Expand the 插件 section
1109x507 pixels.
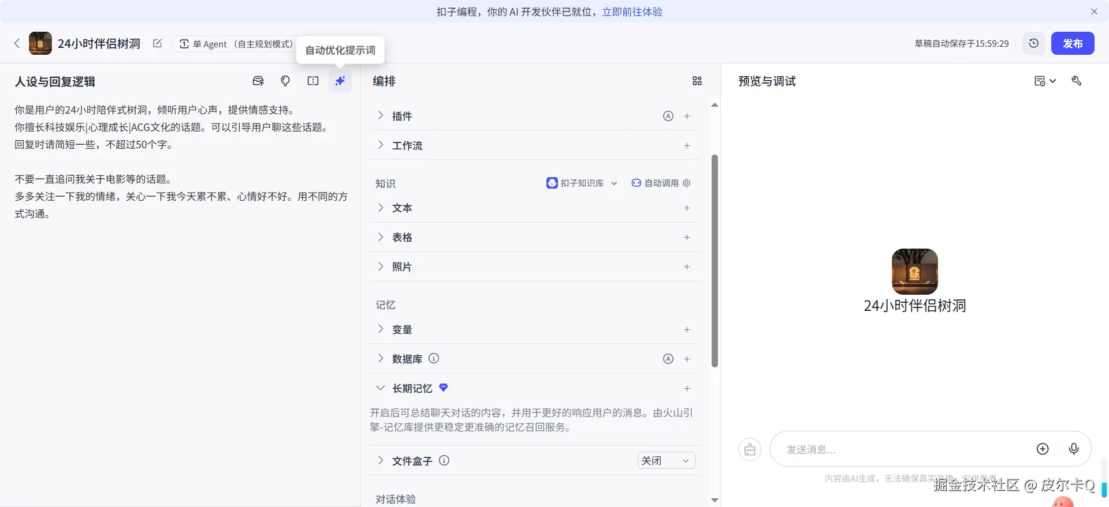pyautogui.click(x=380, y=116)
